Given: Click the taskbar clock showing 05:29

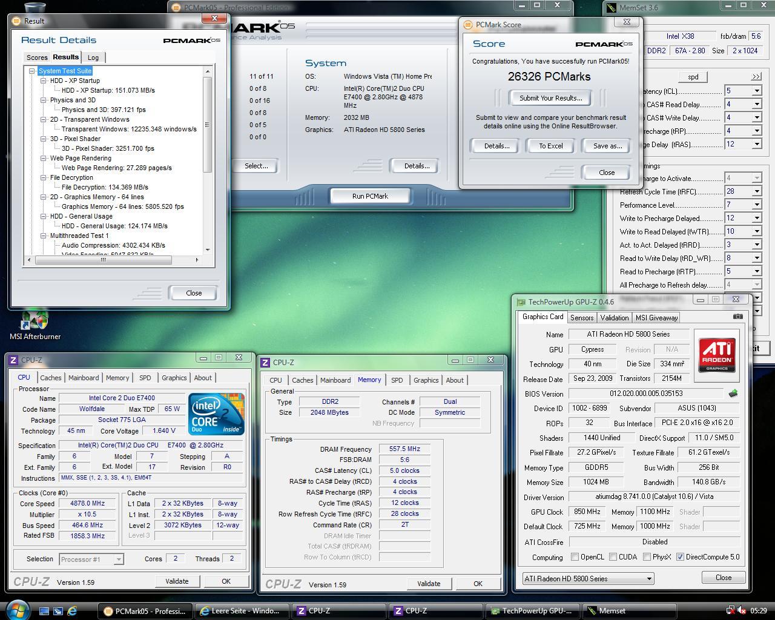Looking at the screenshot, I should [x=758, y=611].
